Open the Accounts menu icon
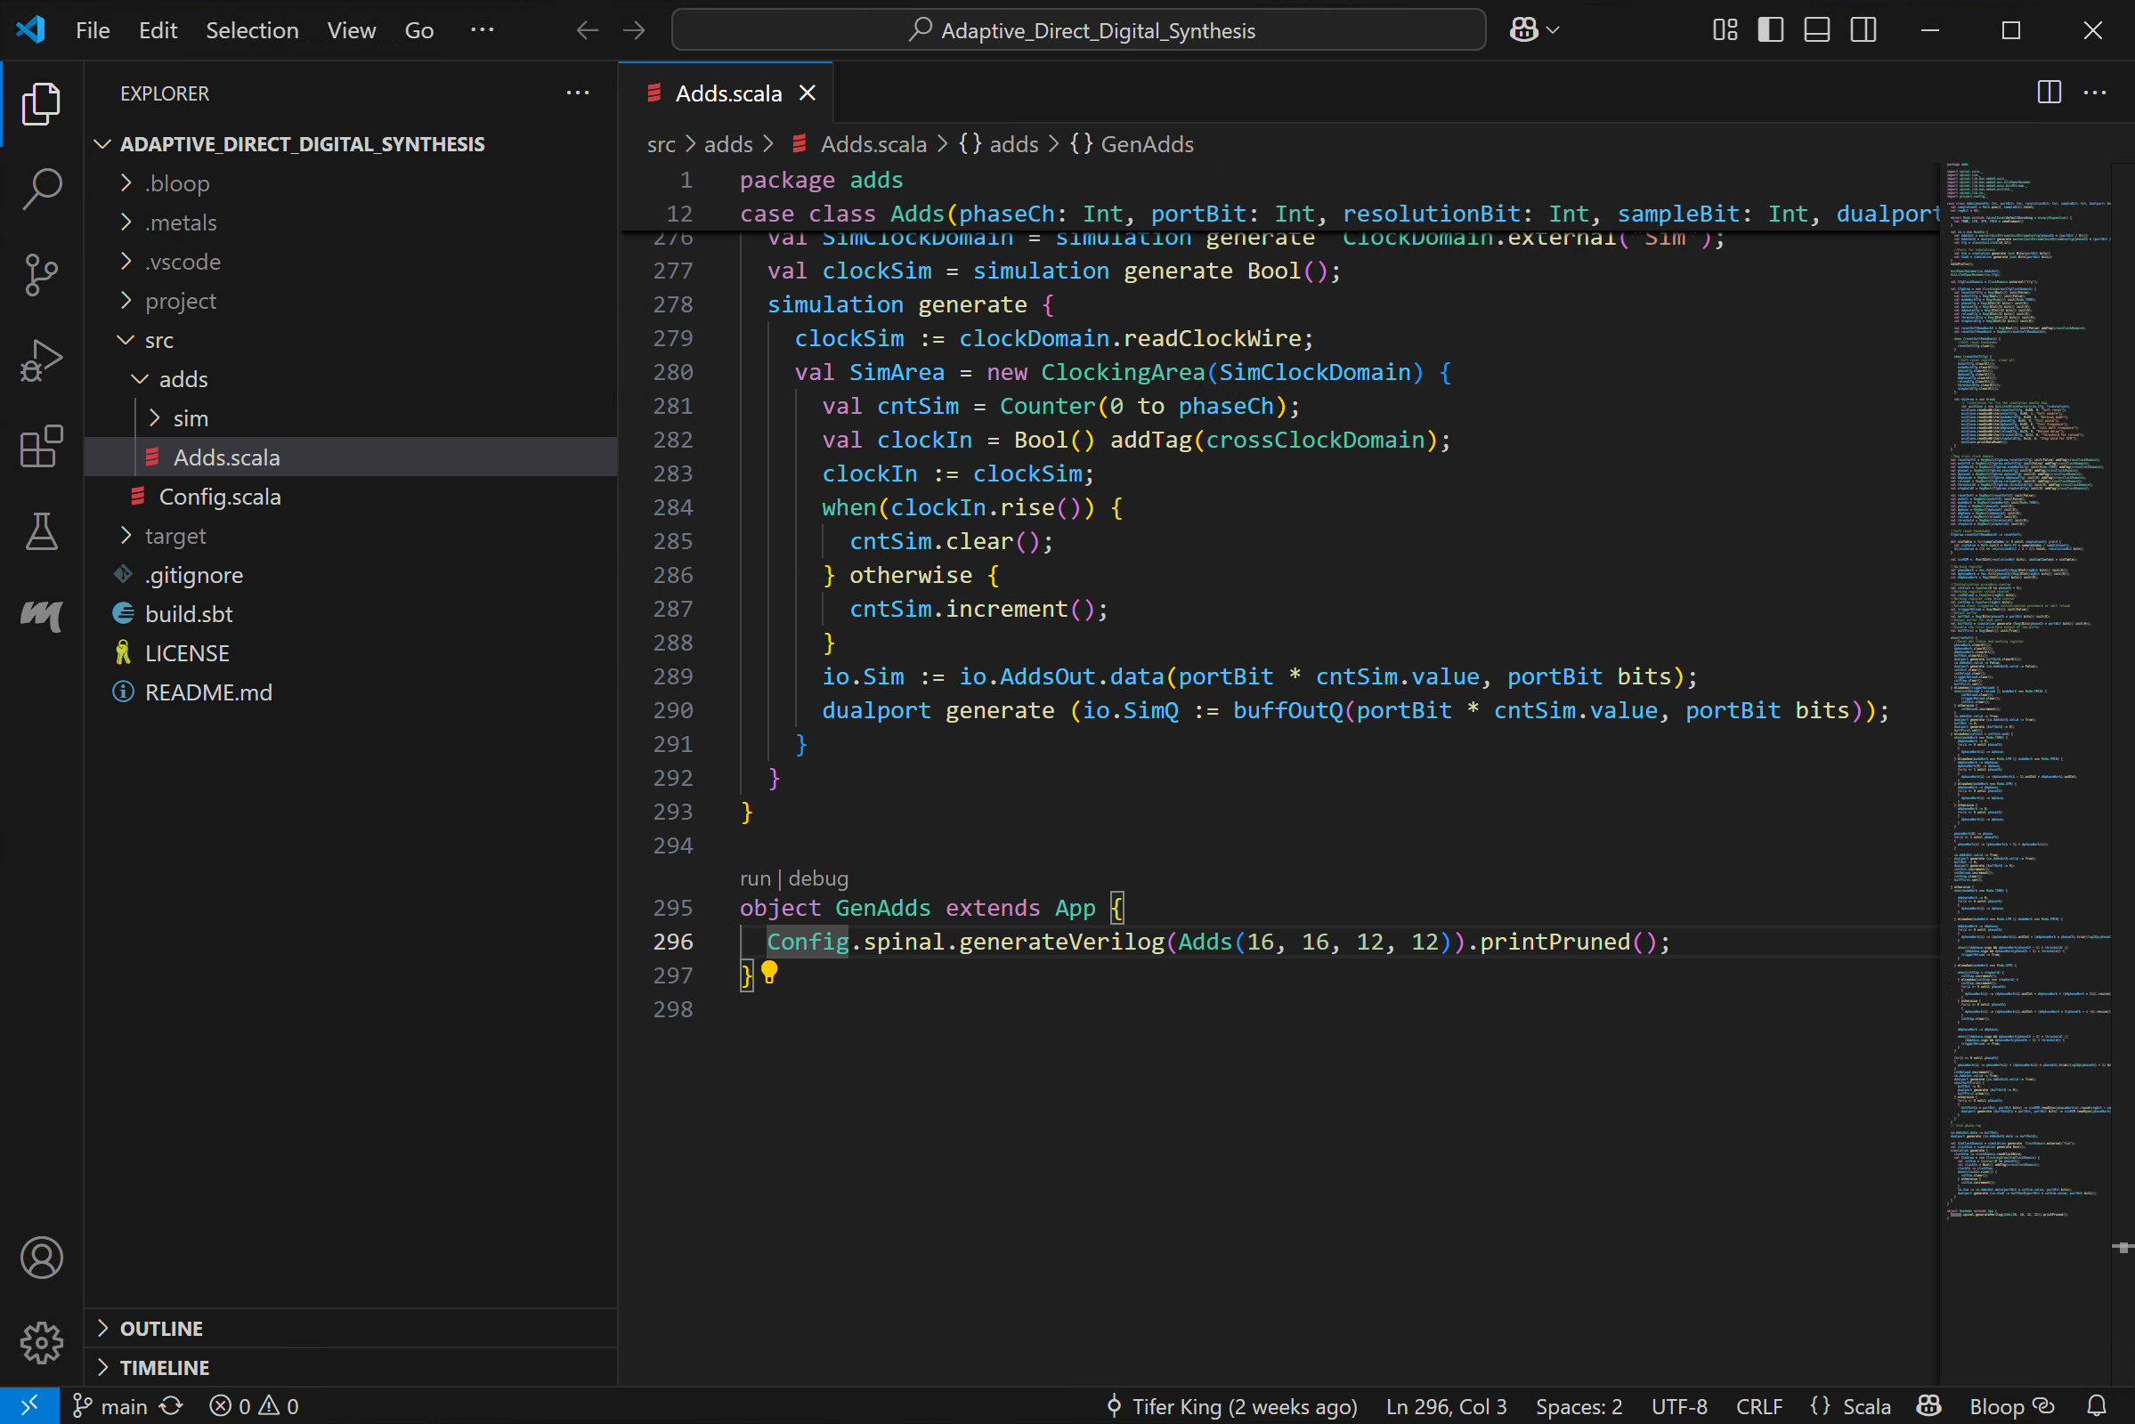Screen dimensions: 2135x1424 tap(41, 1257)
